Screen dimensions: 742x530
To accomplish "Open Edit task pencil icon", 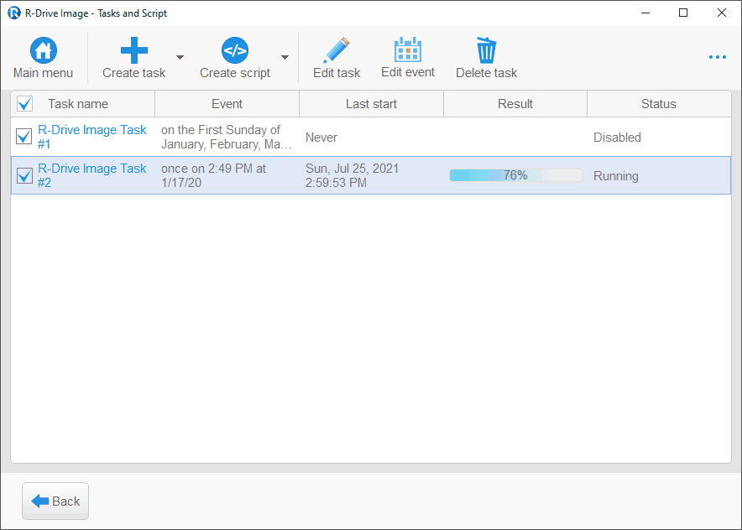I will pos(337,51).
